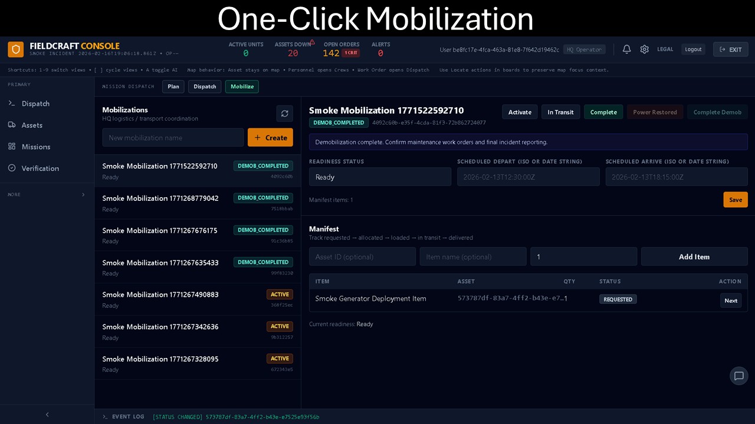Screen dimensions: 755x424
Task: Open Verification in the sidebar
Action: coord(47,168)
